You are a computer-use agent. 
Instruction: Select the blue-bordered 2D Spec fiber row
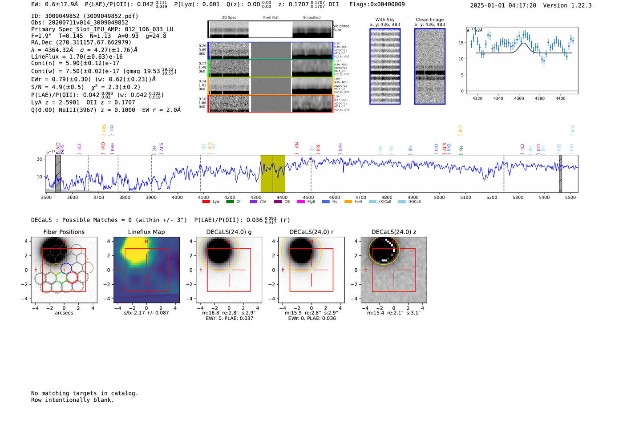(271, 51)
